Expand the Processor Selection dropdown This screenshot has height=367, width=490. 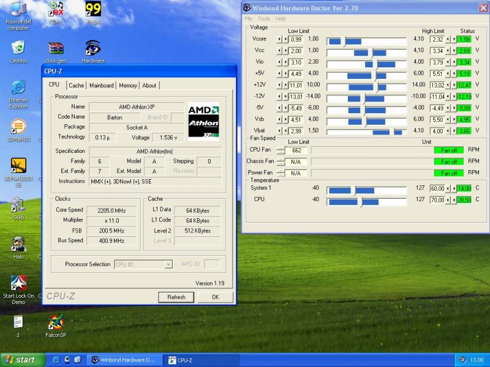point(168,265)
